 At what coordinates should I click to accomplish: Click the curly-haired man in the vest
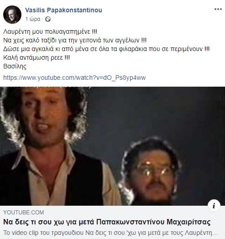[x=50, y=146]
